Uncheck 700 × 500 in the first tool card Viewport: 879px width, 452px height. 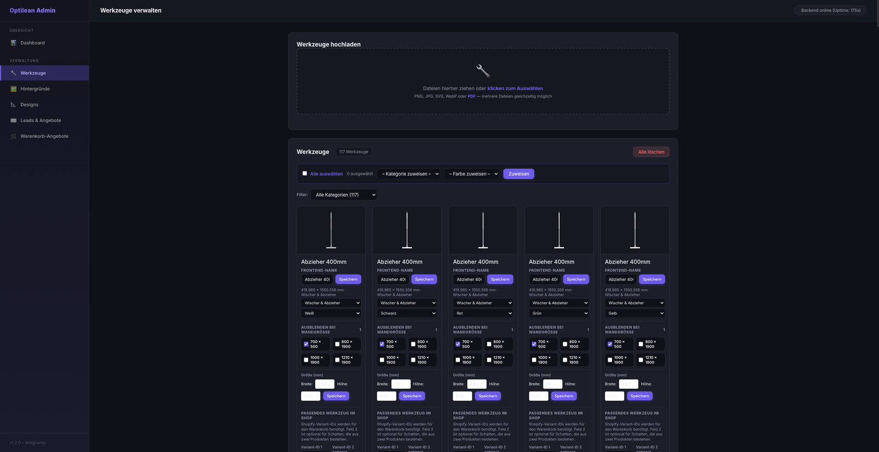pos(306,344)
